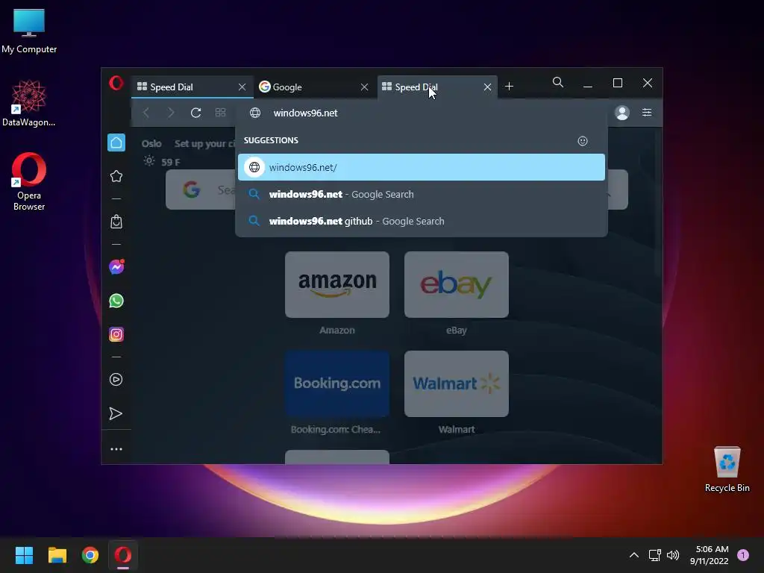Open Instagram in Opera sidebar

pos(116,334)
